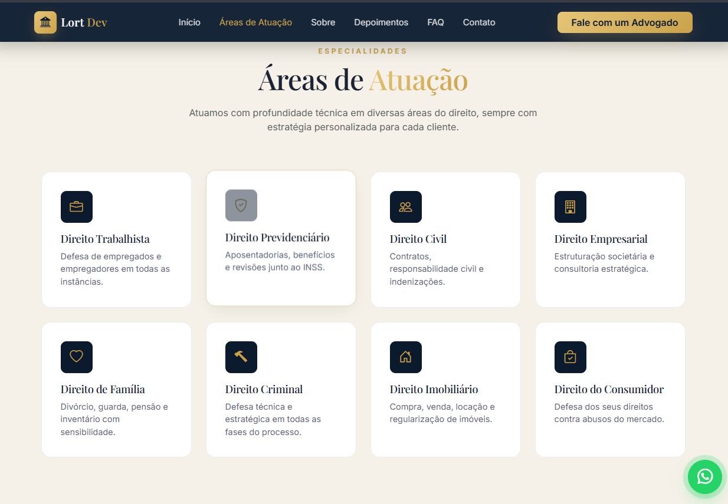The width and height of the screenshot is (728, 504).
Task: Click the briefcase icon for Direito Trabalhista
Action: tap(77, 207)
